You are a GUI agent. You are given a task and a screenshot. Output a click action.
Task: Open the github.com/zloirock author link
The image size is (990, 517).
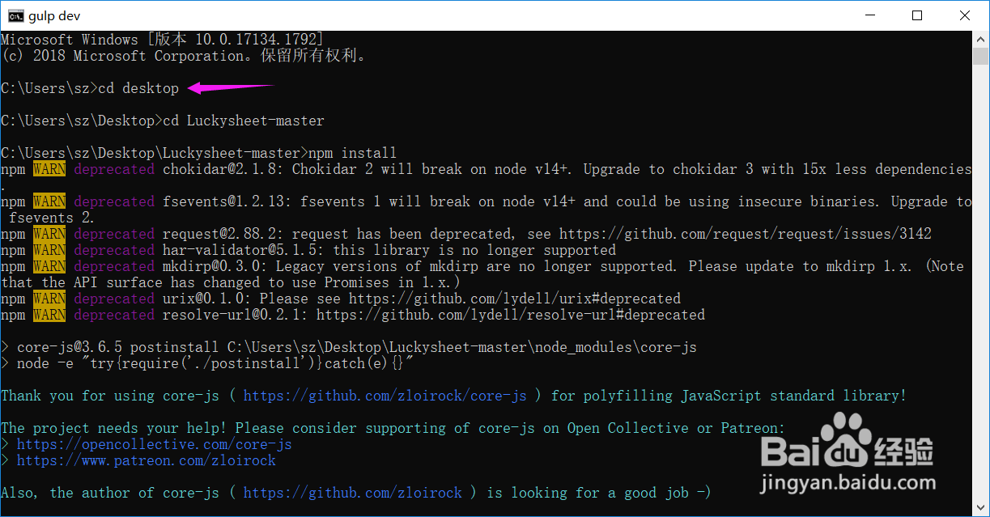point(353,493)
